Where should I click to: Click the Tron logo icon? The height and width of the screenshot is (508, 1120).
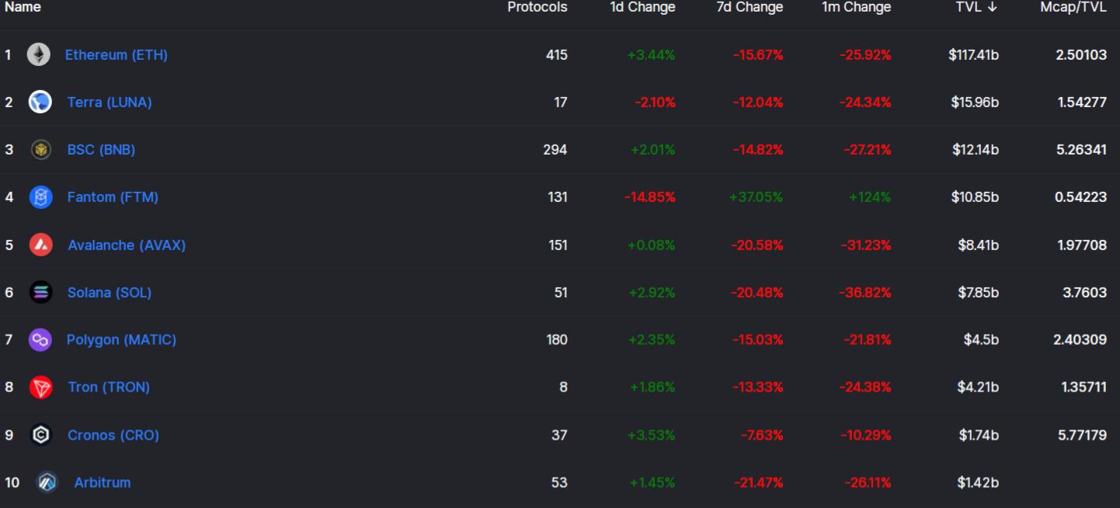[40, 387]
